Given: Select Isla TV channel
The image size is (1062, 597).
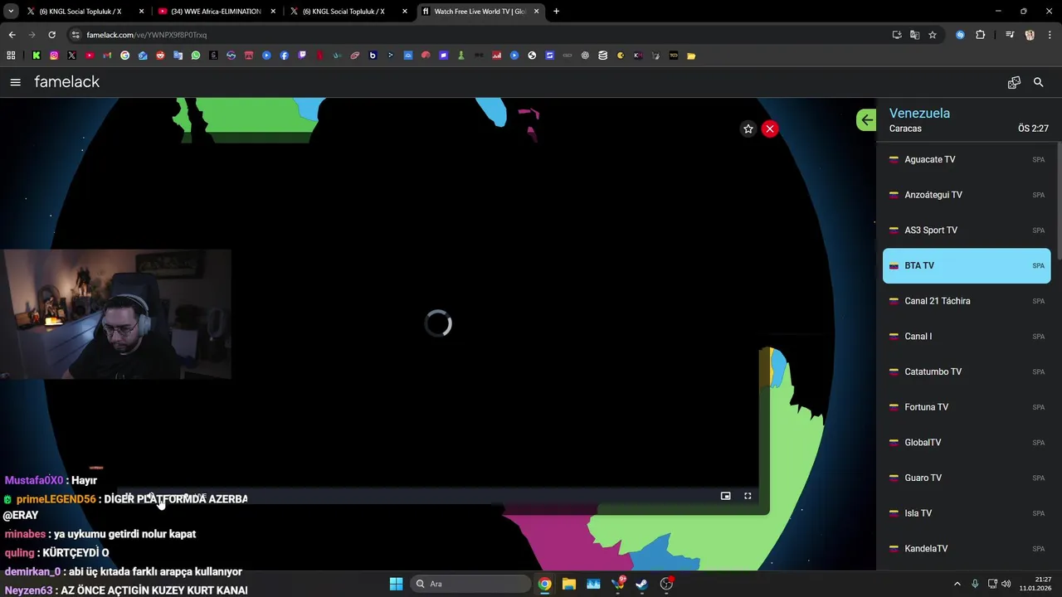Looking at the screenshot, I should click(x=967, y=513).
